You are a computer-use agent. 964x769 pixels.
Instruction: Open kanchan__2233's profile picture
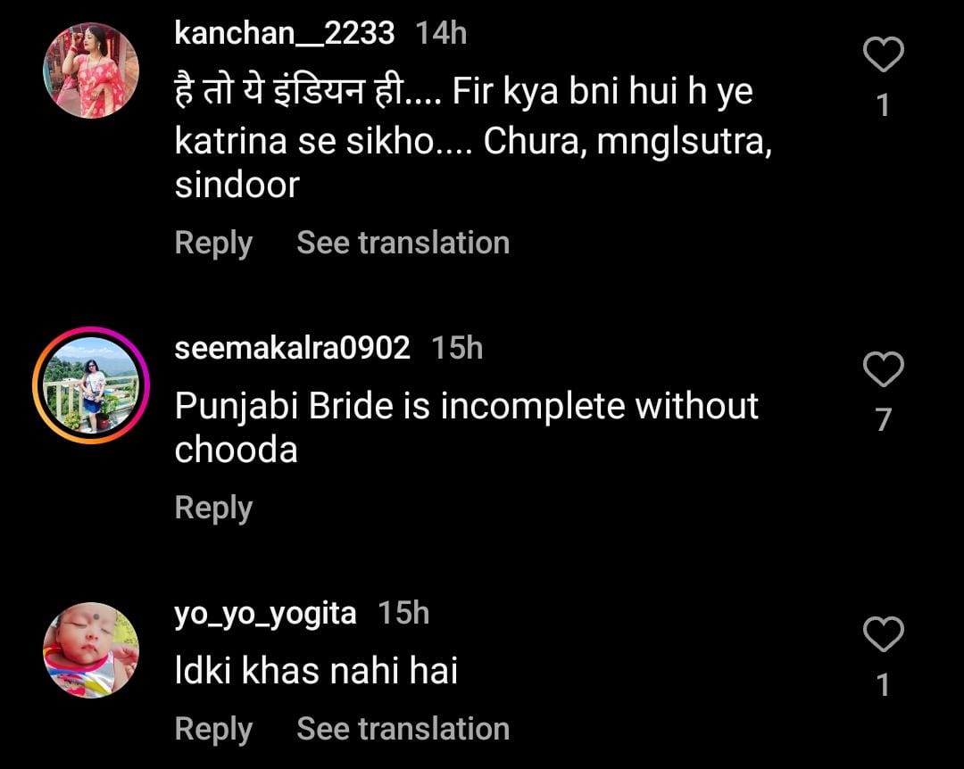[91, 71]
